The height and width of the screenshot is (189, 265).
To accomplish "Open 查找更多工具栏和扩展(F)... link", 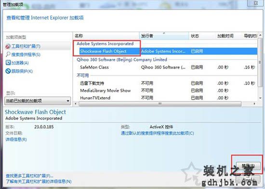I will [29, 175].
